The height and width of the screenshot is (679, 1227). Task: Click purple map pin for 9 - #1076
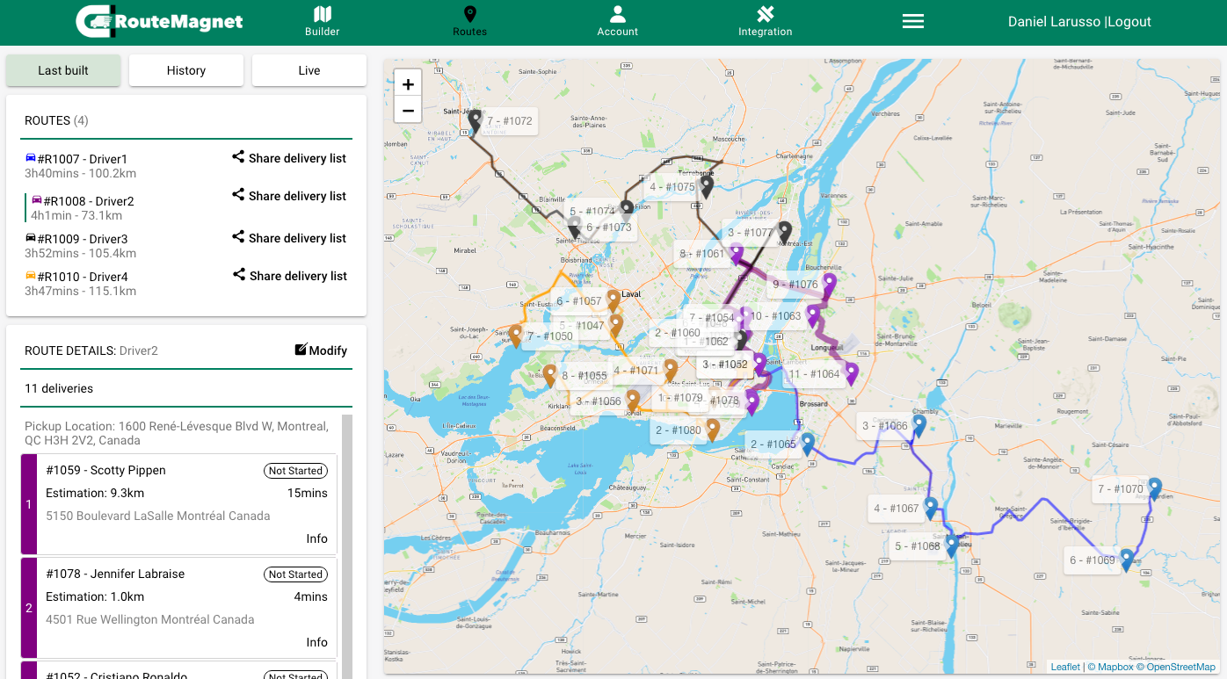point(828,285)
